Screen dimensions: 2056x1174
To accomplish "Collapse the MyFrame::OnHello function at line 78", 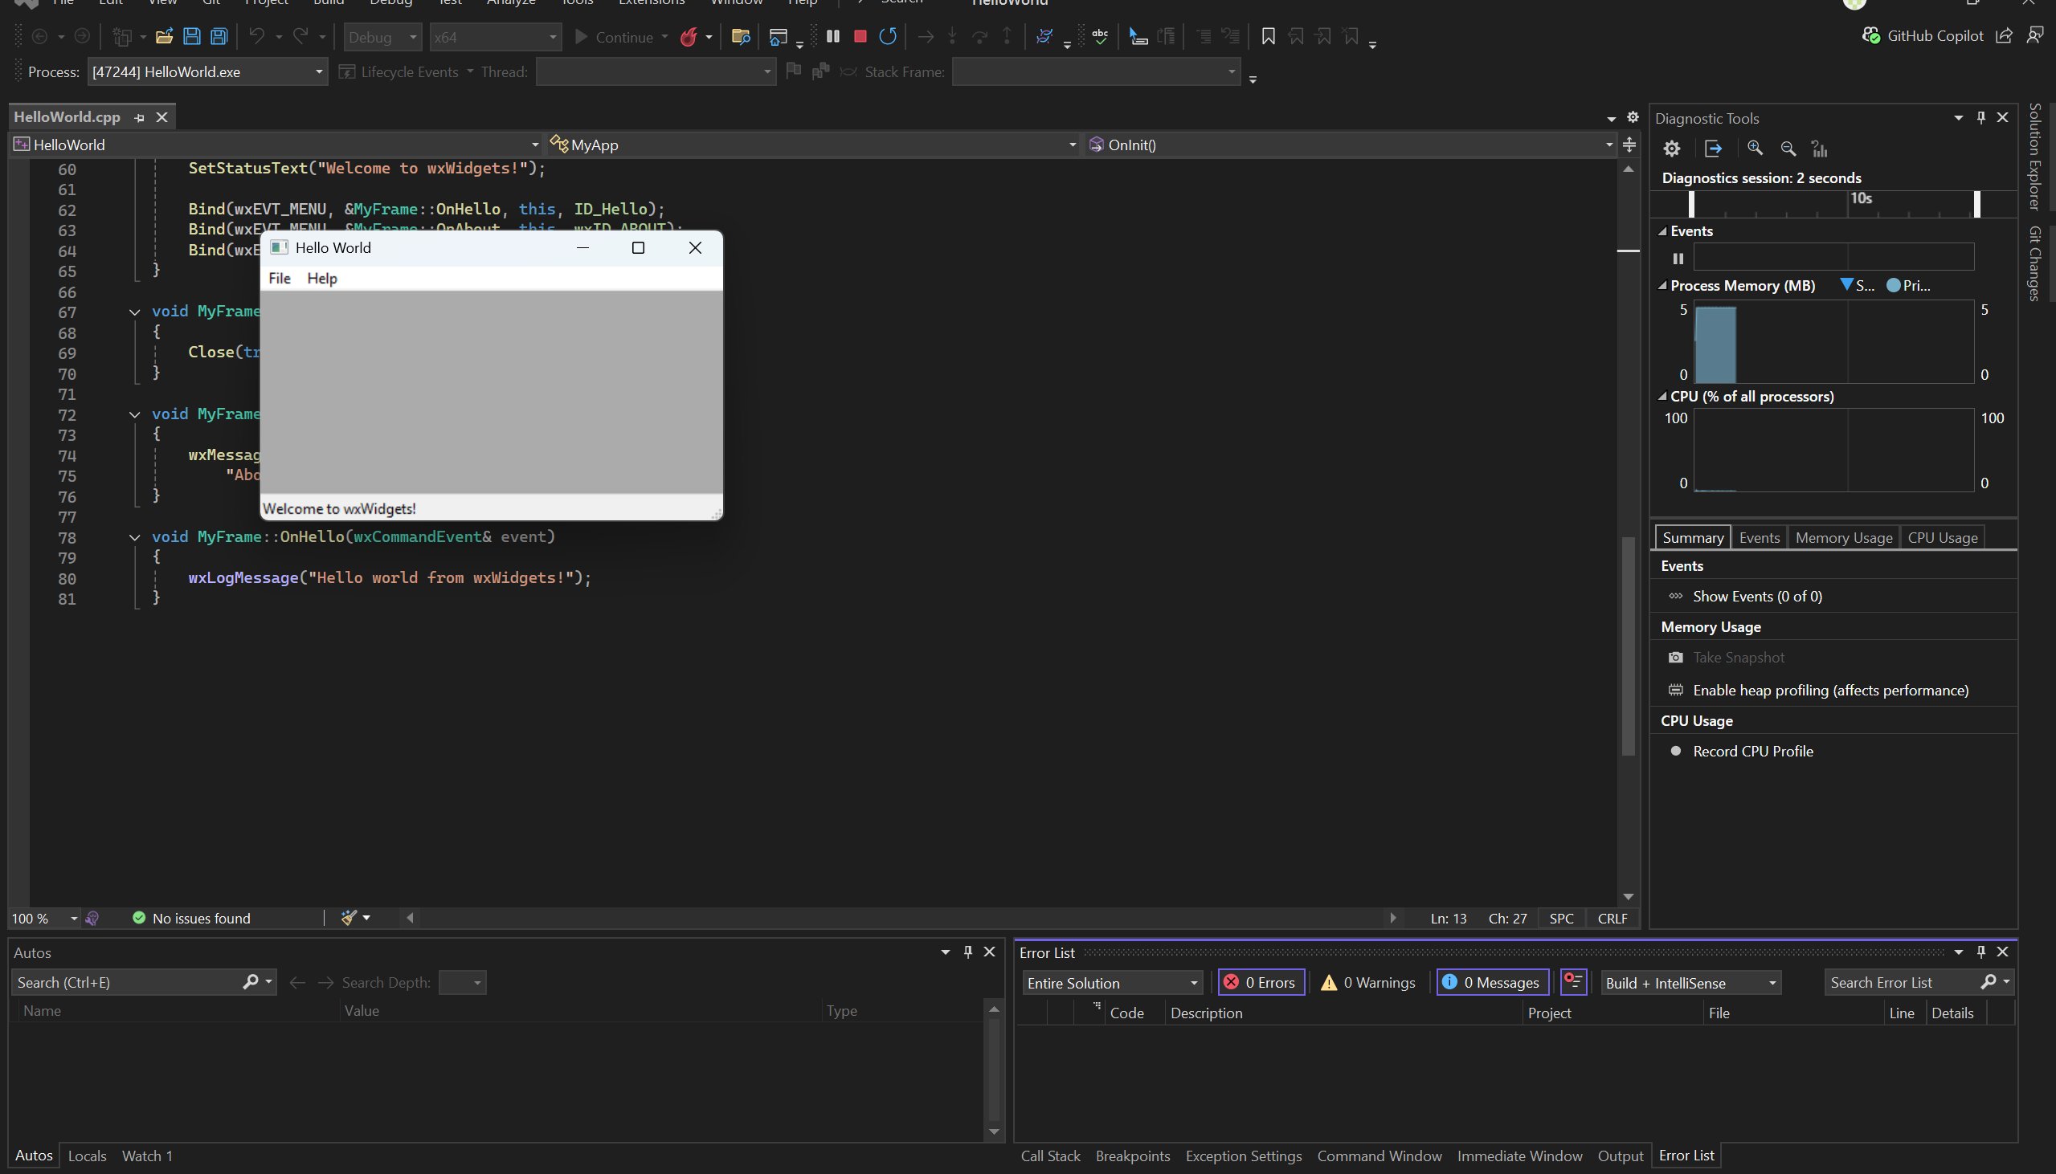I will [x=135, y=537].
